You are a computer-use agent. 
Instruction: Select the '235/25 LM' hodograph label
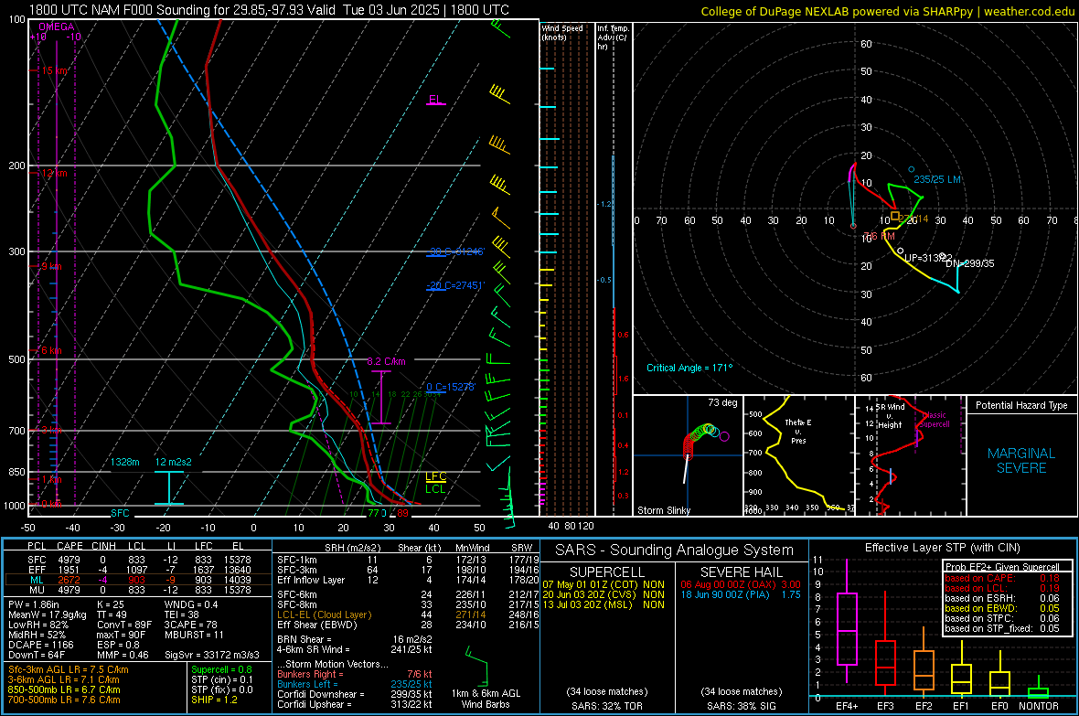(x=937, y=179)
